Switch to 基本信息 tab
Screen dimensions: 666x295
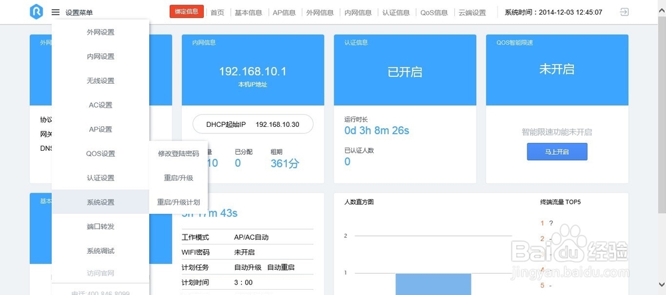click(248, 13)
